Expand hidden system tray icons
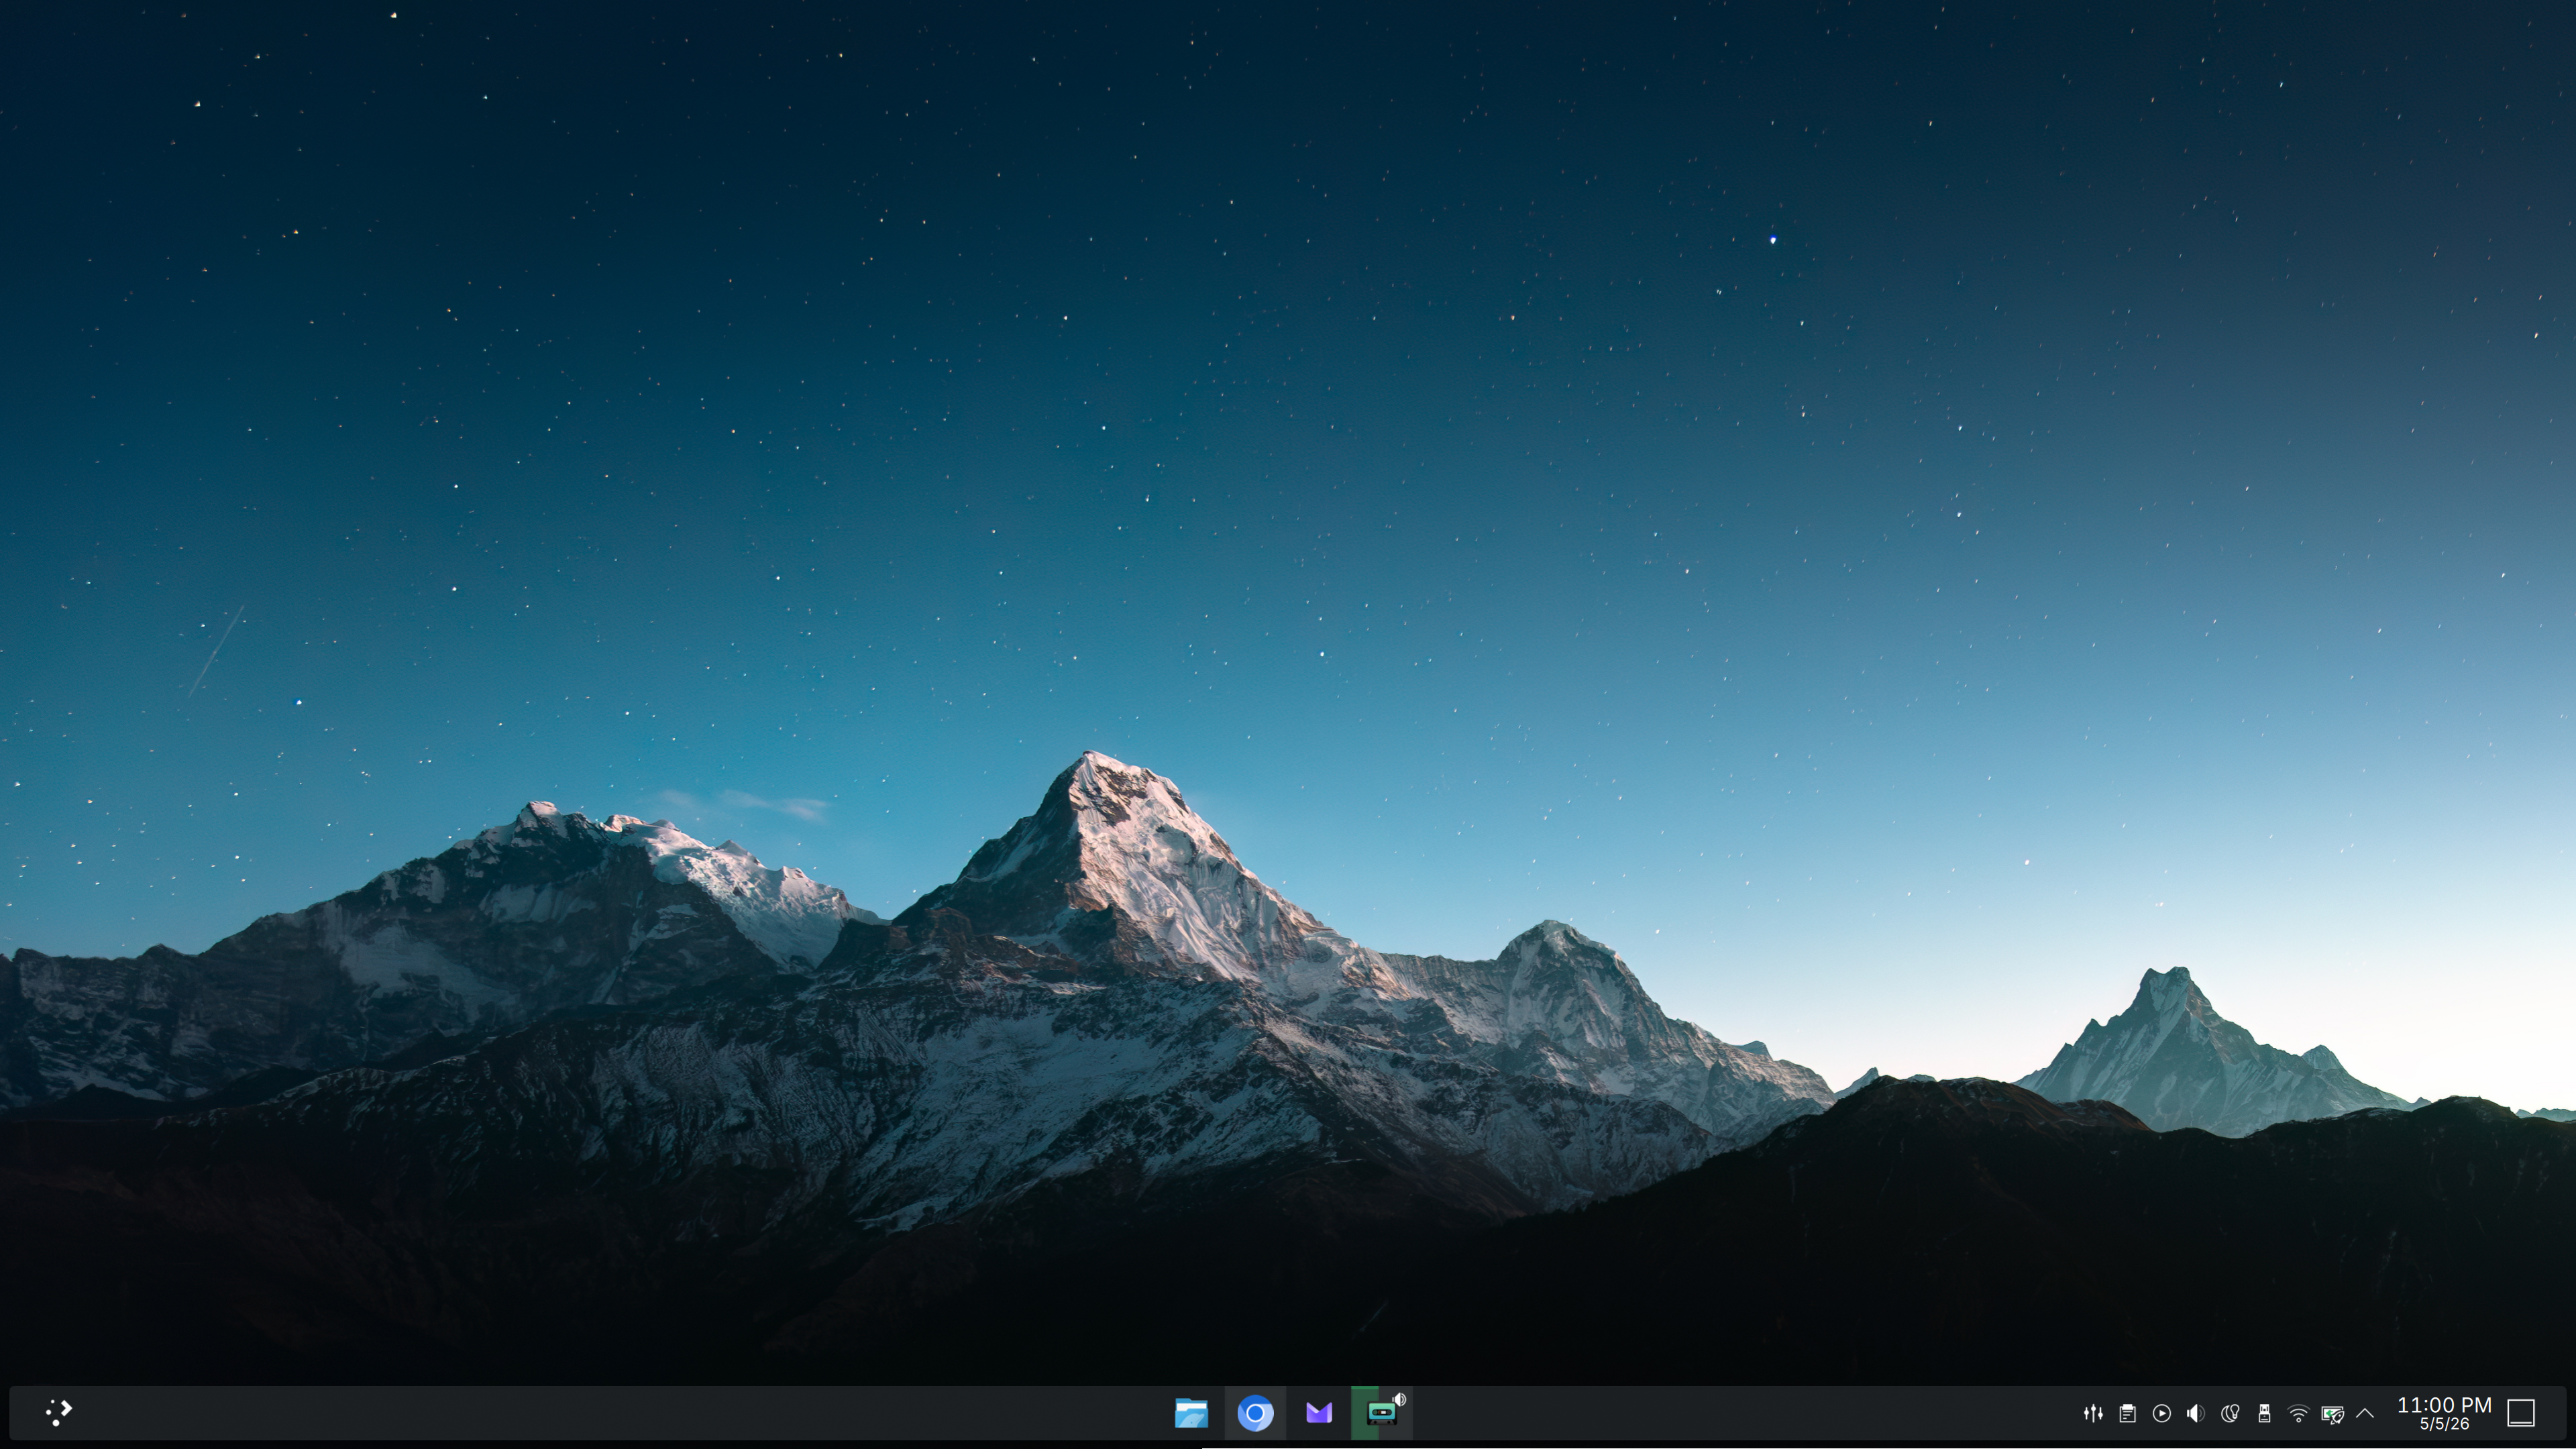Screen dimensions: 2576x1449 [2365, 1413]
